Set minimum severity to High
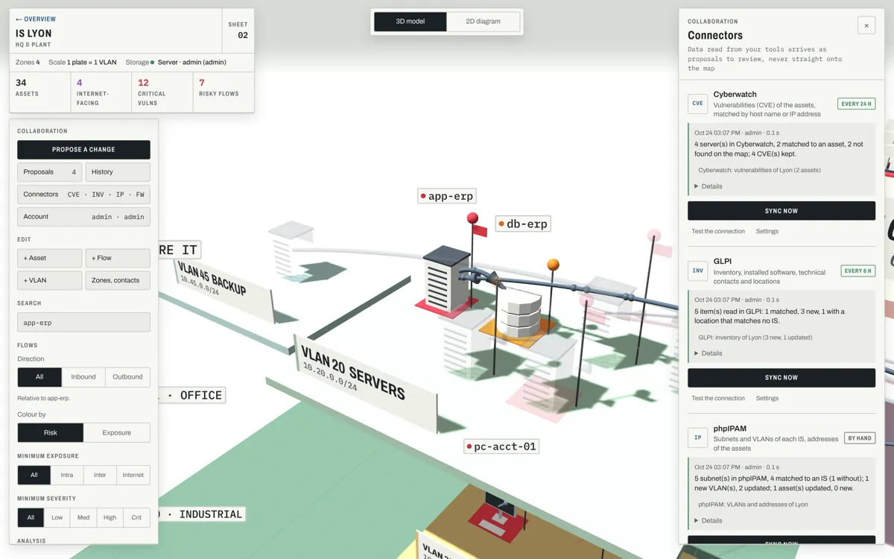The image size is (894, 559). pyautogui.click(x=110, y=517)
